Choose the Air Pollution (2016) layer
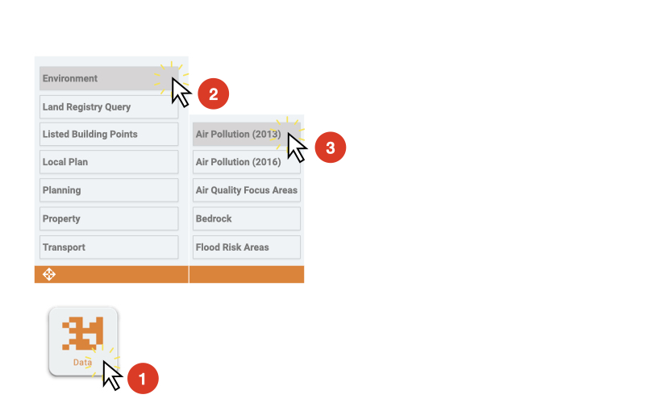Screen dimensions: 645x403 point(247,162)
